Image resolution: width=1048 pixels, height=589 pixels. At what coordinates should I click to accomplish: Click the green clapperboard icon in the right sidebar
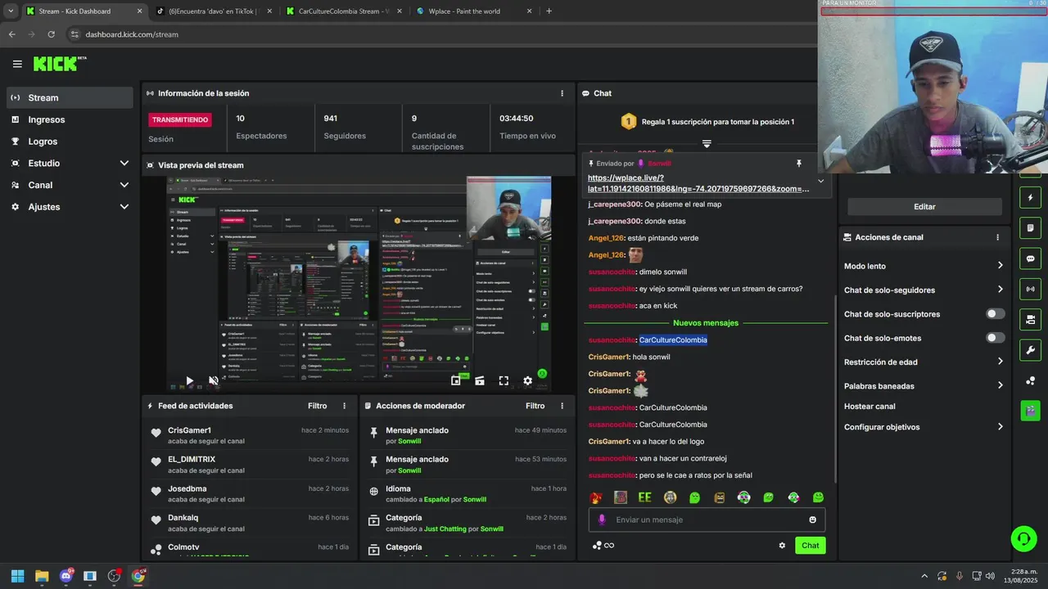point(1030,411)
